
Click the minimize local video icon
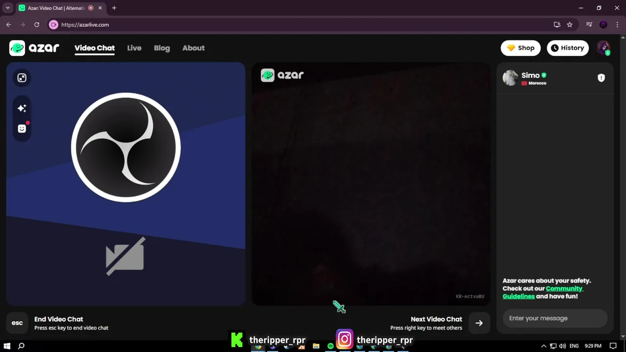point(22,78)
